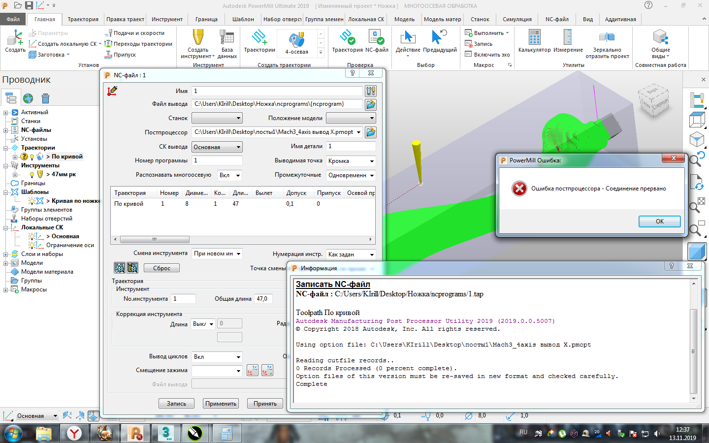709x443 pixels.
Task: Open the Распознавать многоосевую dropdown
Action: click(230, 175)
